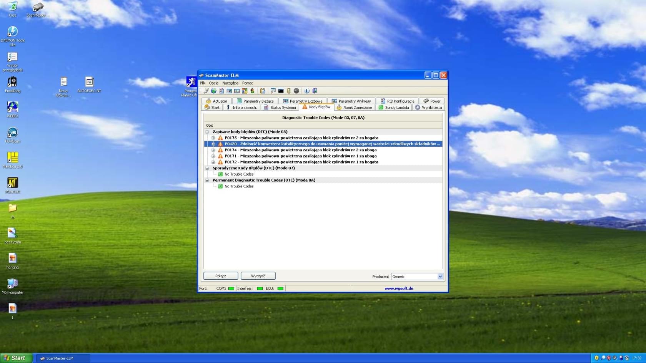
Task: Open the ScanMaster desktop shortcut
Action: click(37, 9)
